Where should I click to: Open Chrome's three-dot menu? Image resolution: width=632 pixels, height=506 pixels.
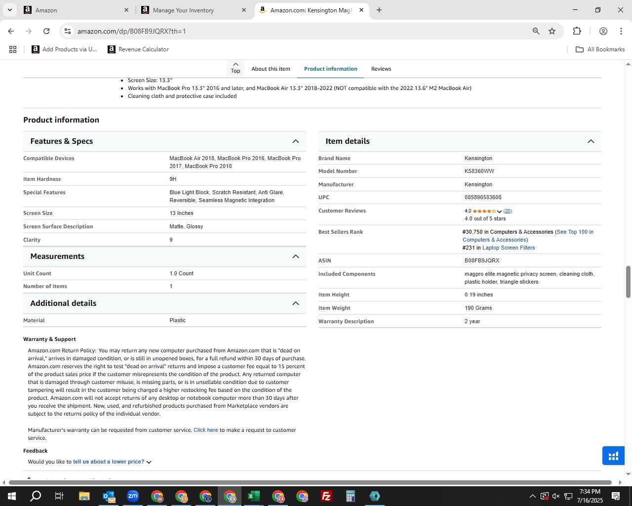coord(621,31)
